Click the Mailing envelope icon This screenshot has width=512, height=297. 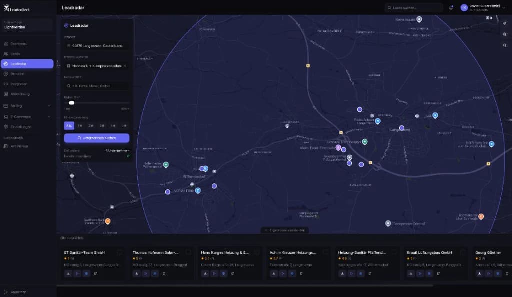(x=6, y=106)
